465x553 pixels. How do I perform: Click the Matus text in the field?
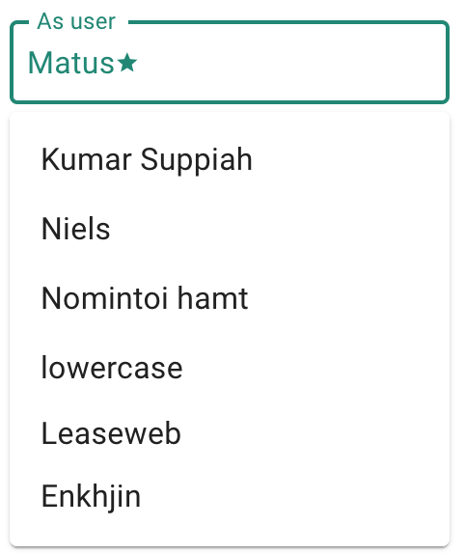point(70,63)
